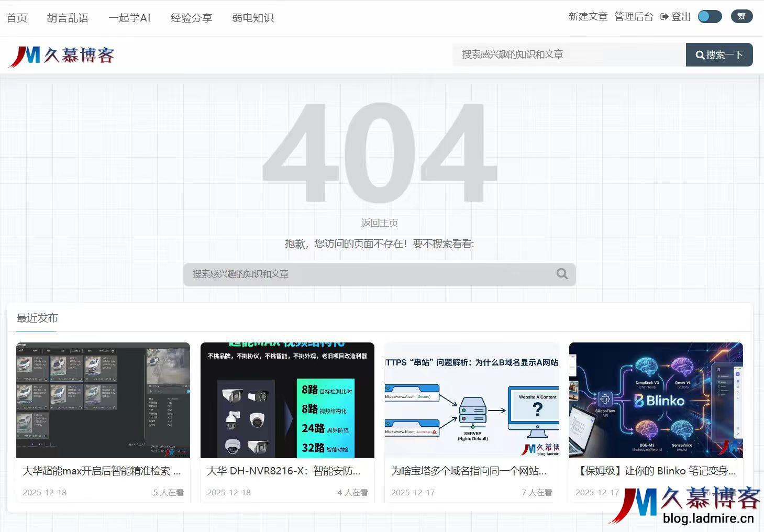Click the Blinko article thumbnail
Screen dimensions: 764x532
click(x=655, y=400)
